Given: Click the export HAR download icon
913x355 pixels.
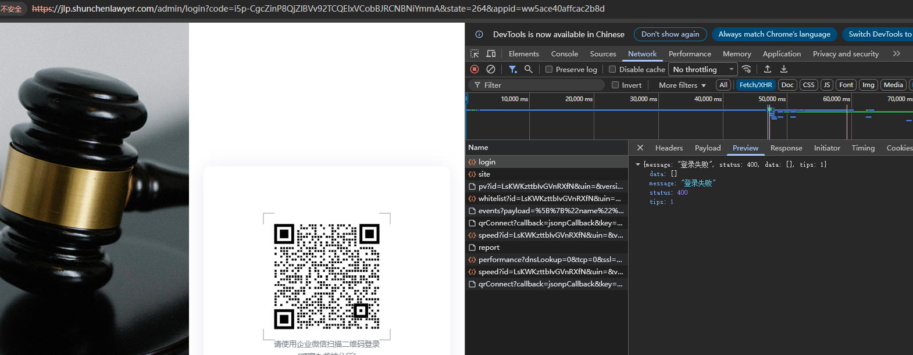Looking at the screenshot, I should point(784,69).
